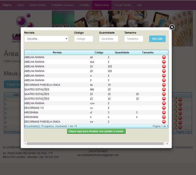Viewport: 196px width, 175px height.
Task: Click the INCLUIR button
Action: 157,39
